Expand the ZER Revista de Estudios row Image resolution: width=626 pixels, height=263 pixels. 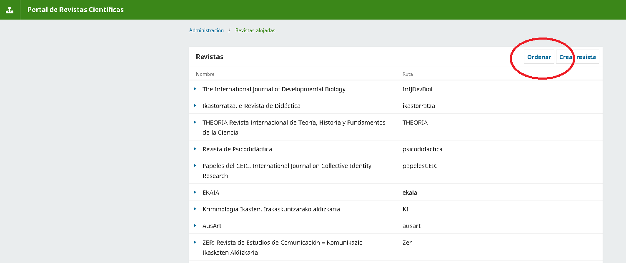click(x=195, y=242)
